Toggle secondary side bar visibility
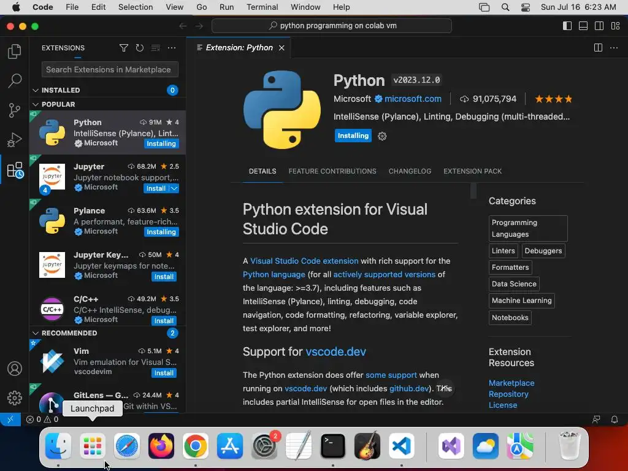 coord(599,26)
